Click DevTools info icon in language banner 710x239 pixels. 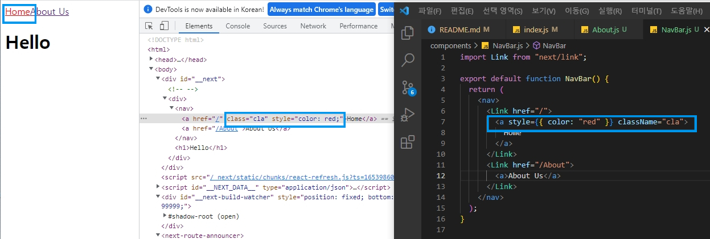pyautogui.click(x=149, y=10)
